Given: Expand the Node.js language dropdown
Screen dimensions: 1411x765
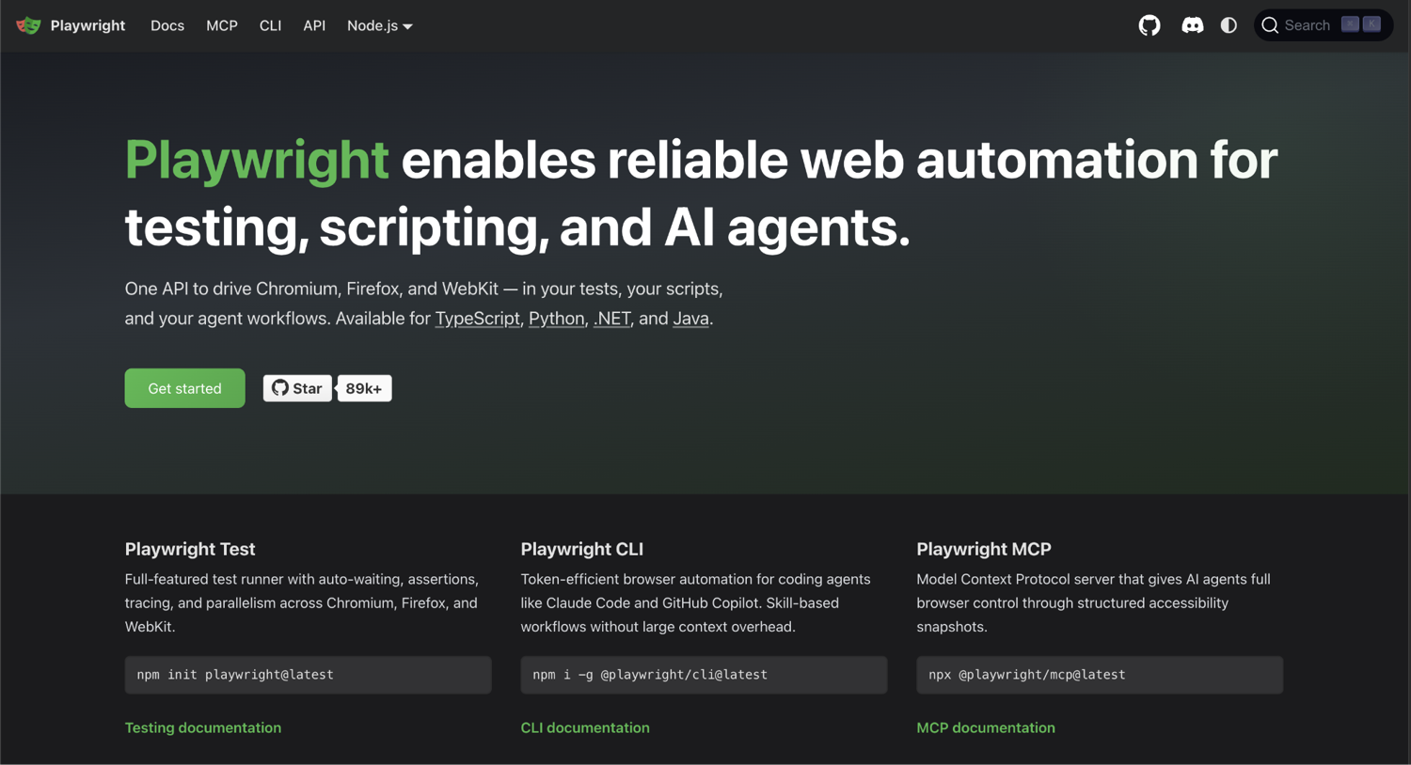Looking at the screenshot, I should (380, 25).
